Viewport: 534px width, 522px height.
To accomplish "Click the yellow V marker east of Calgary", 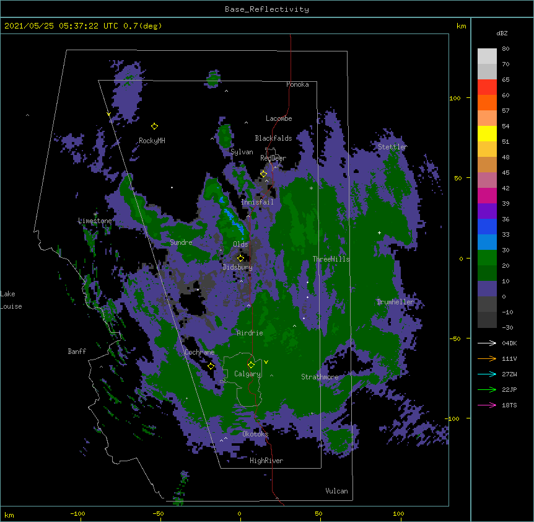I will 266,362.
